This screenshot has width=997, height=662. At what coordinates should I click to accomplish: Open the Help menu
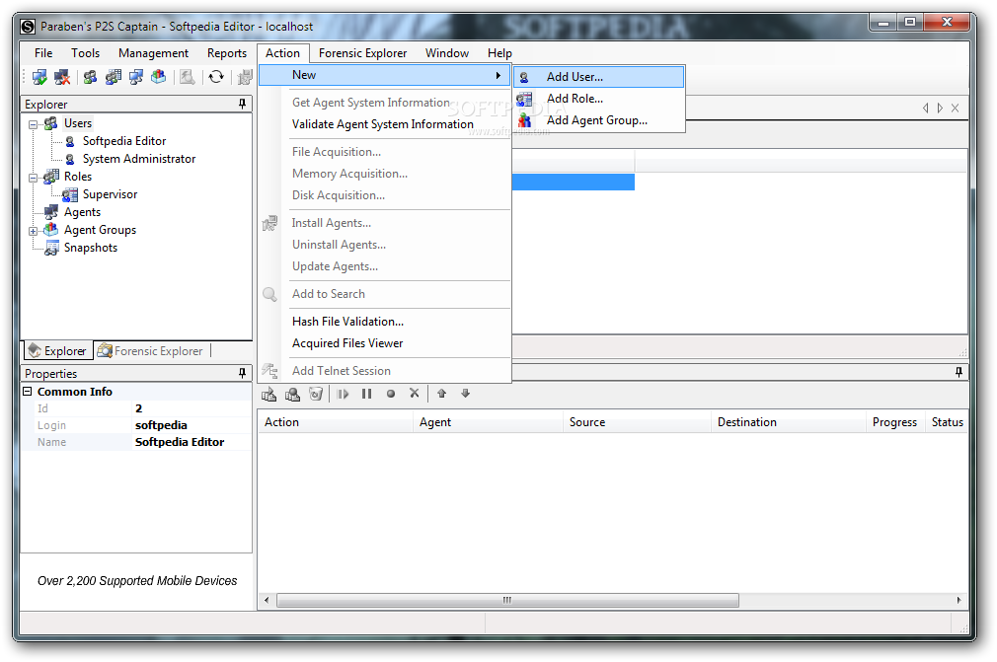[499, 53]
